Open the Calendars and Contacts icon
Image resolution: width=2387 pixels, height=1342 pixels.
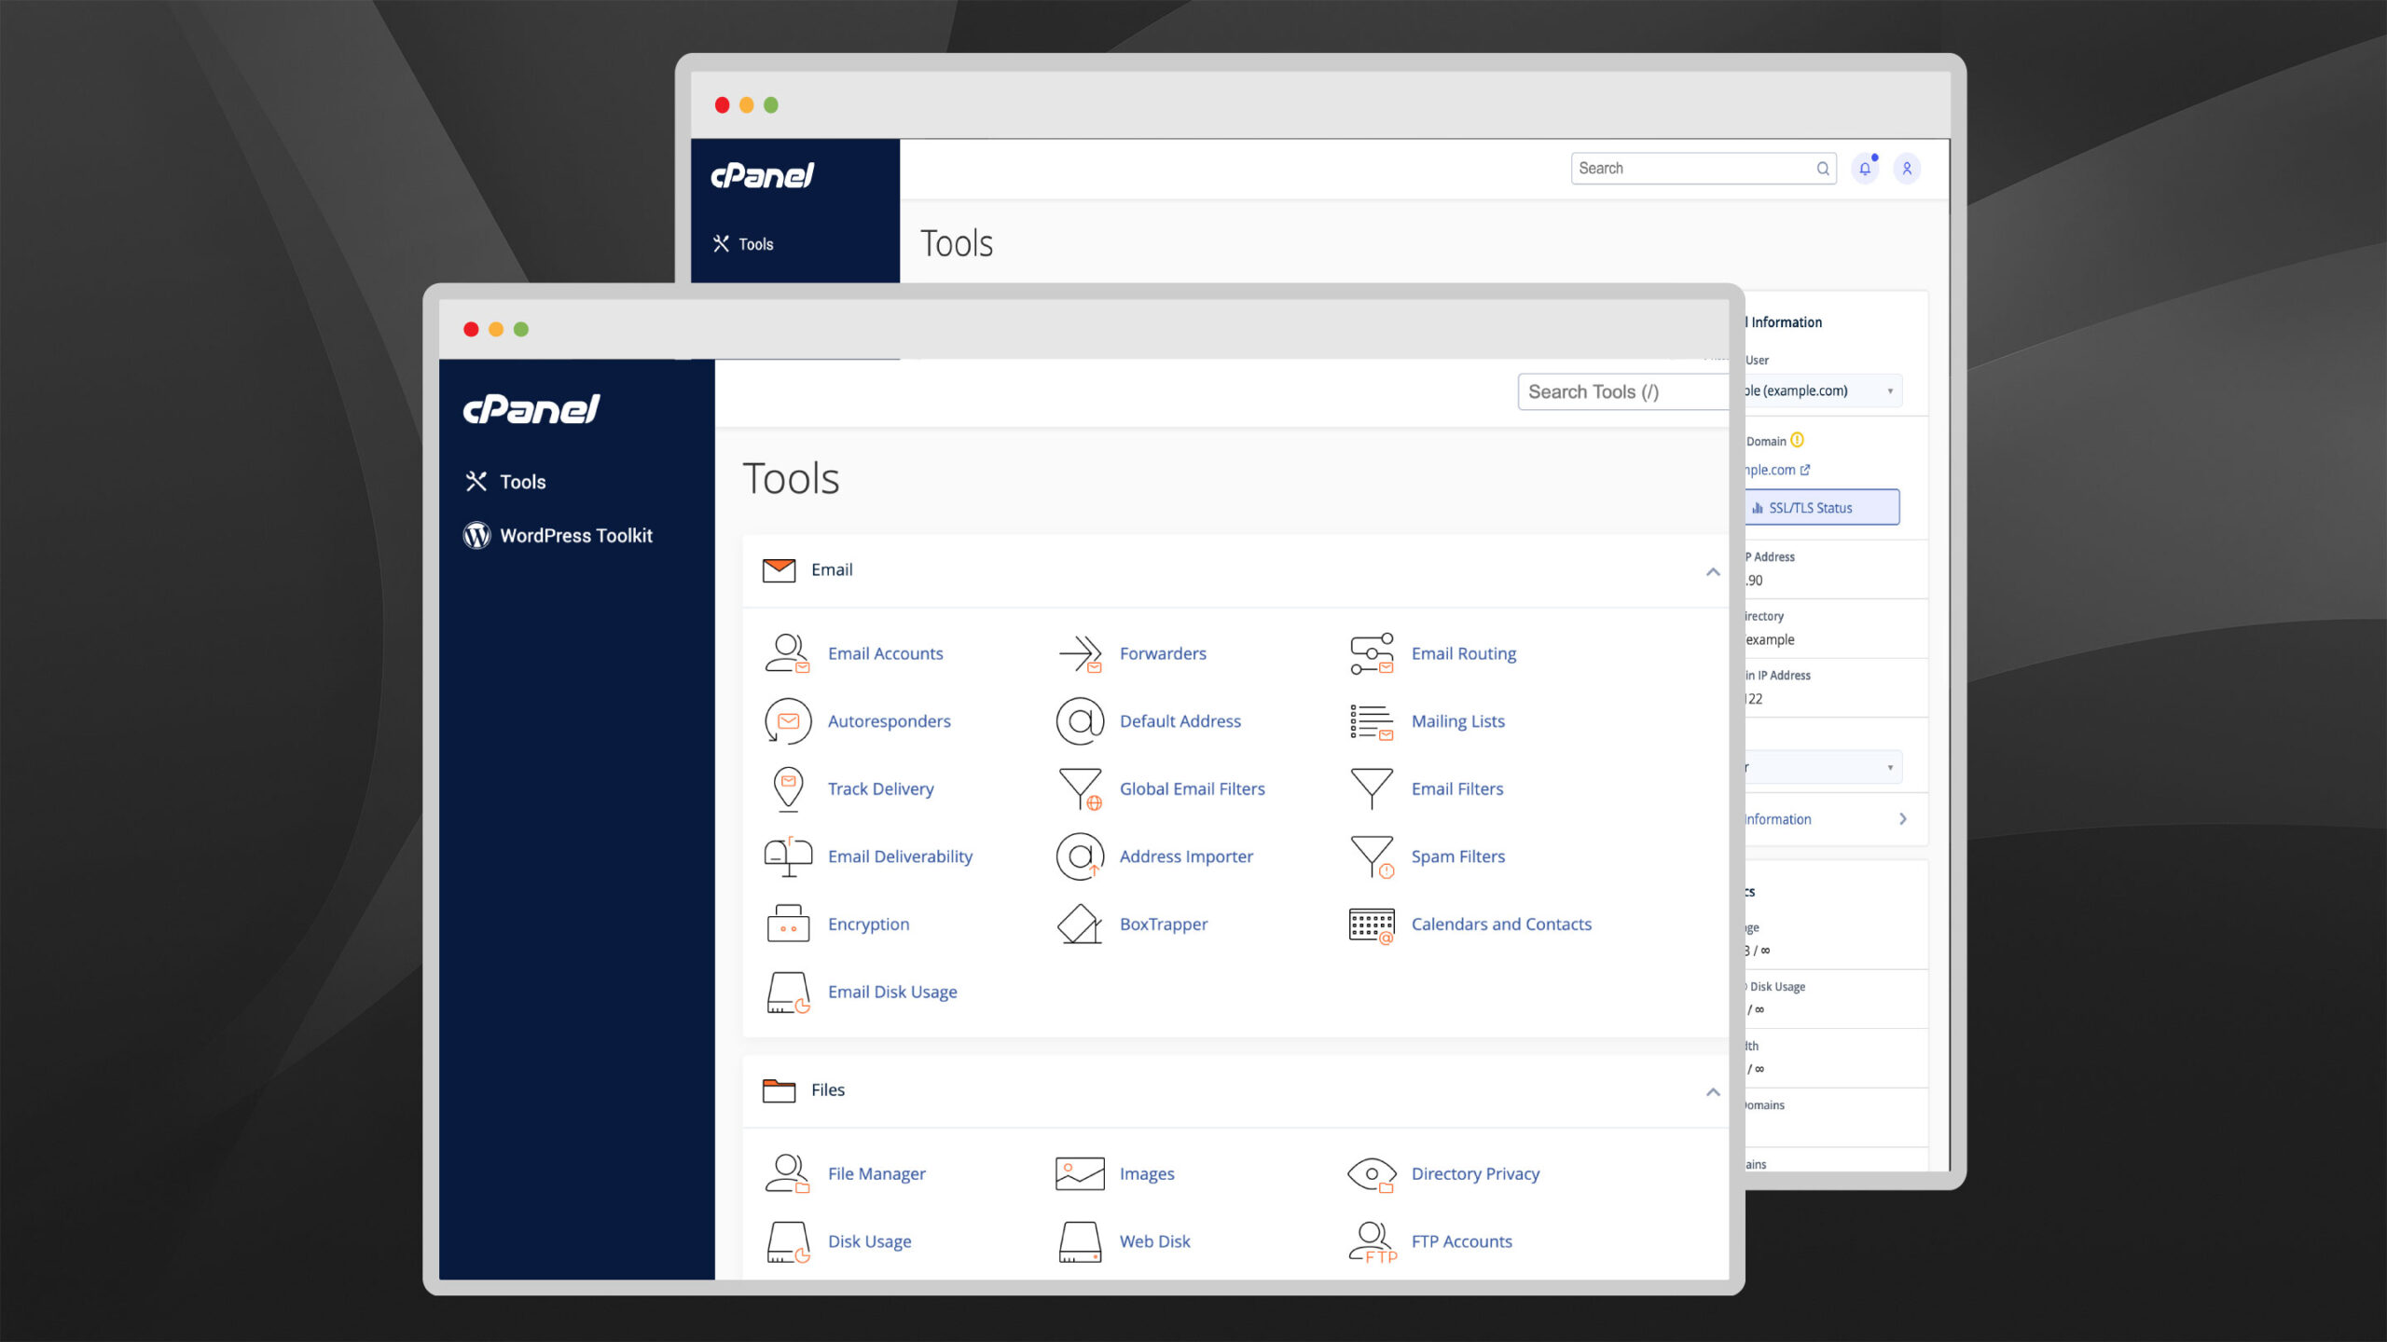point(1371,924)
